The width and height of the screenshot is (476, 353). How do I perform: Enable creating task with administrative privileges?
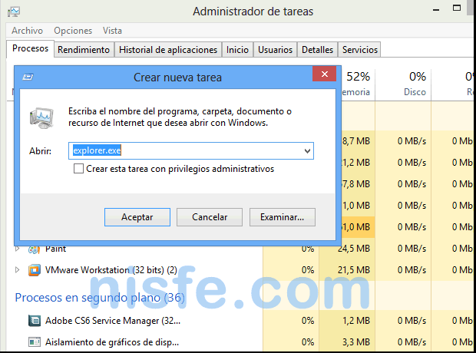78,169
